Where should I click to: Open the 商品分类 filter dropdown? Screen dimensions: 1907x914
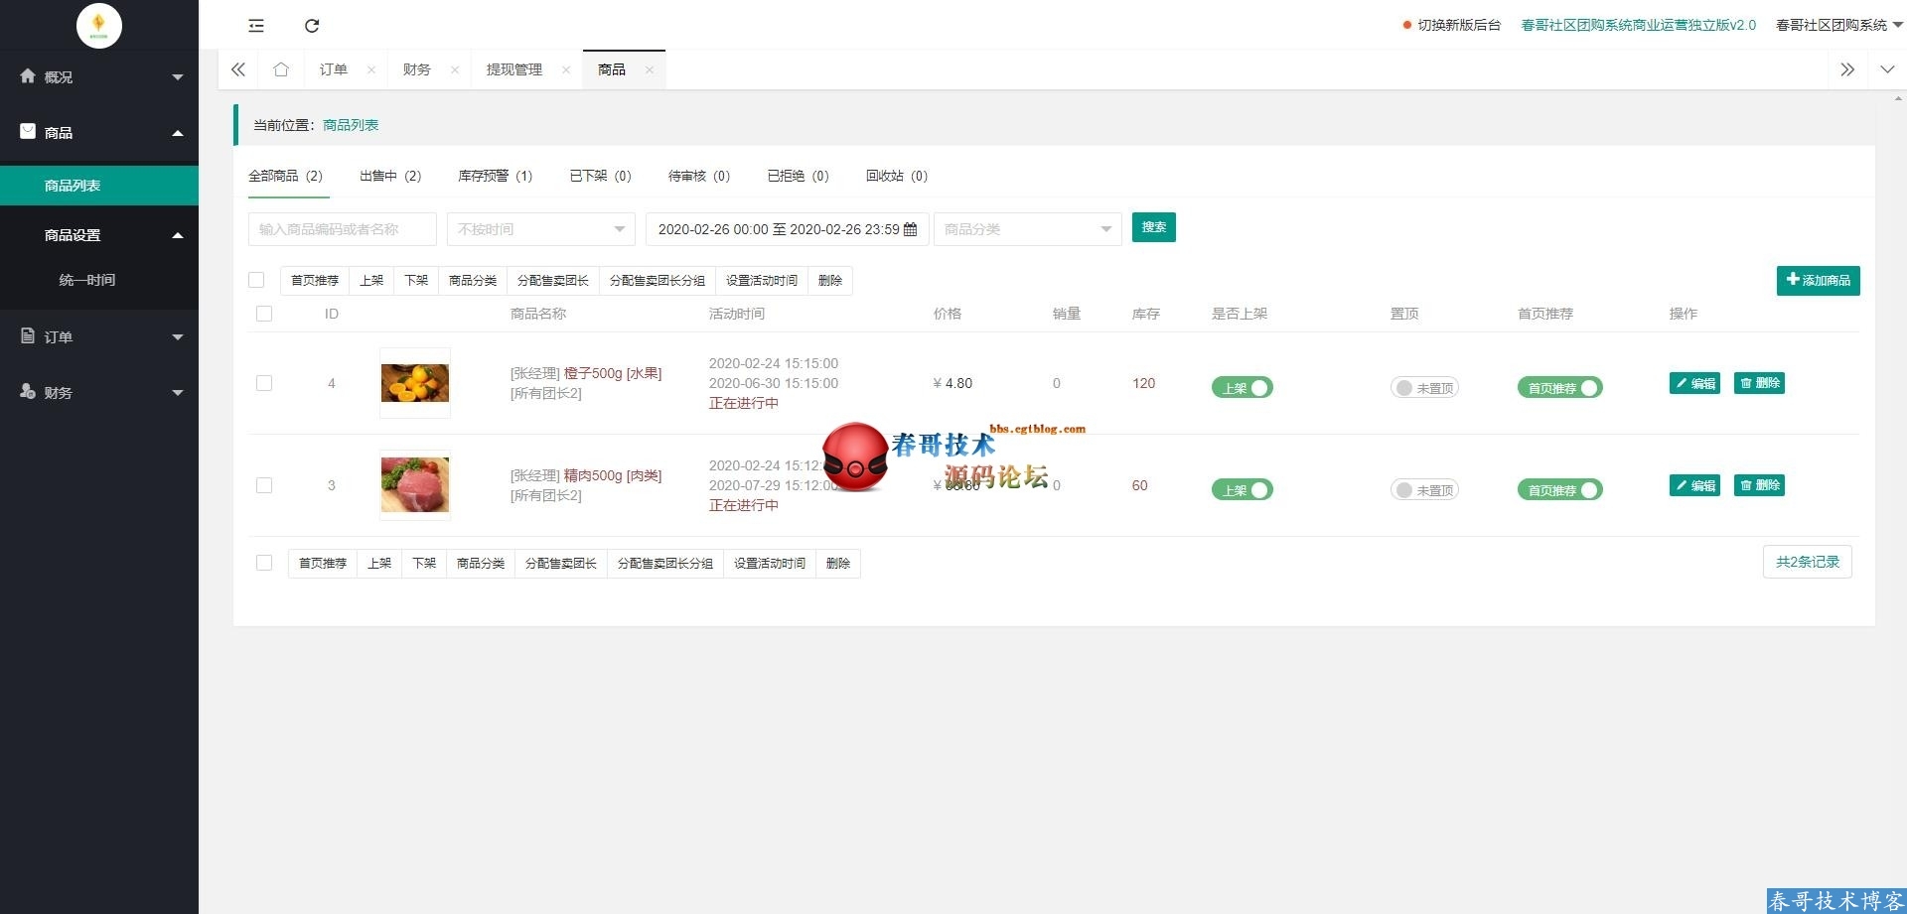click(1027, 229)
